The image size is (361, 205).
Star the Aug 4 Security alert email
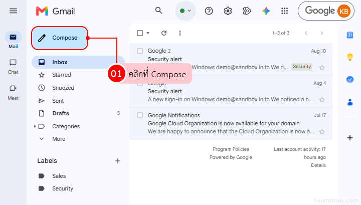coord(322,100)
